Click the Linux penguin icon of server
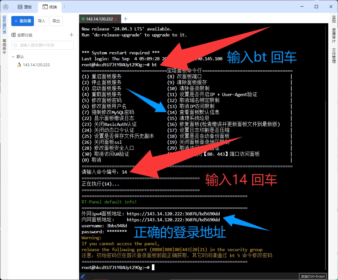Screen dimensions: 338x280 (x=19, y=65)
